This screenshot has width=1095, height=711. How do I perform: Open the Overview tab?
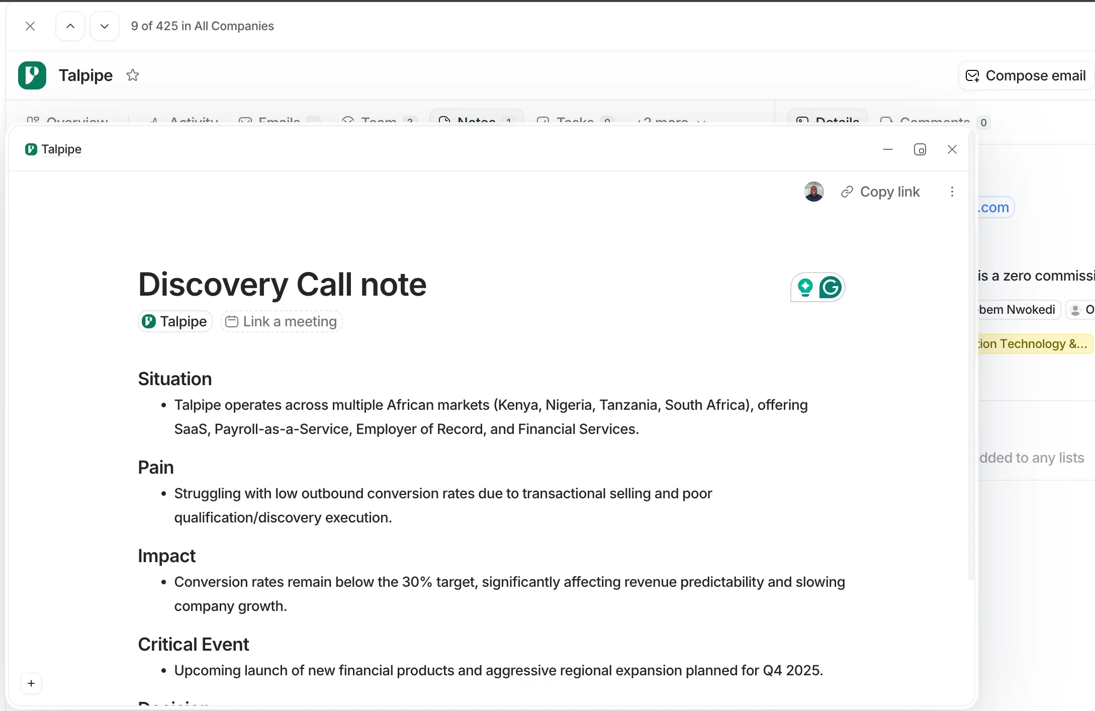pos(67,121)
